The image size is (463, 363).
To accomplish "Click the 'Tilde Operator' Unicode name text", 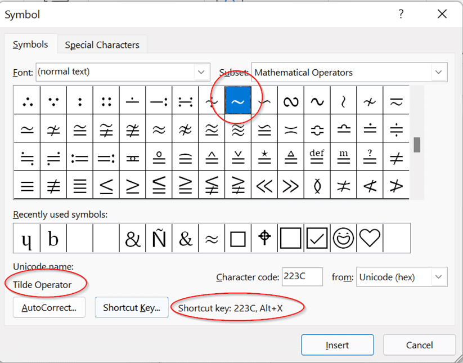I will click(42, 285).
